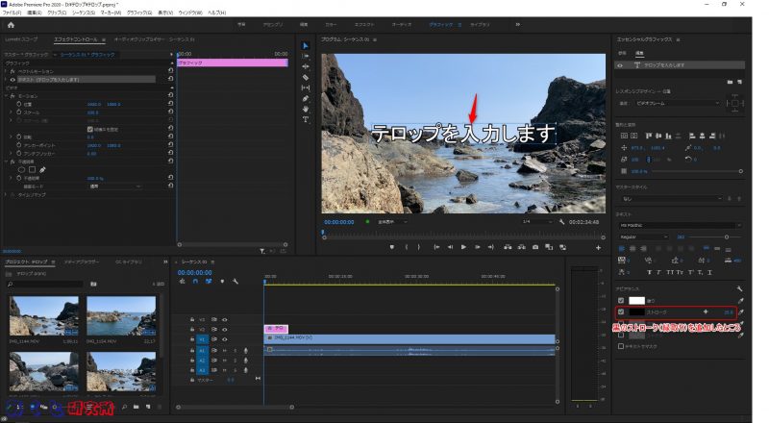Screen dimensions: 769x423
Task: Toggle the Uniform Scale checkbox
Action: pyautogui.click(x=89, y=130)
